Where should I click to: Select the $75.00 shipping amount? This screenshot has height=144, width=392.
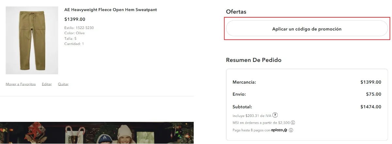coord(374,94)
